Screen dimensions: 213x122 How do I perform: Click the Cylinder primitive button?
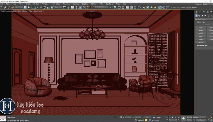[x=201, y=33]
